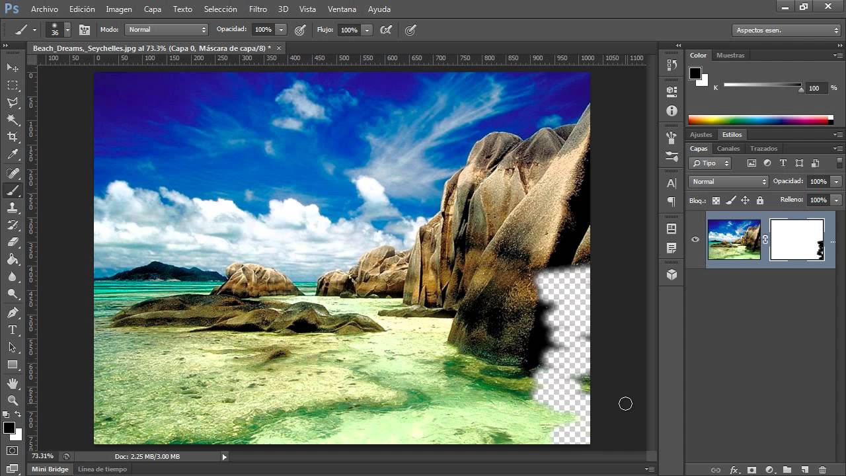Open layer blend mode Normal dropdown
Screen dimensions: 846x476
pyautogui.click(x=728, y=181)
